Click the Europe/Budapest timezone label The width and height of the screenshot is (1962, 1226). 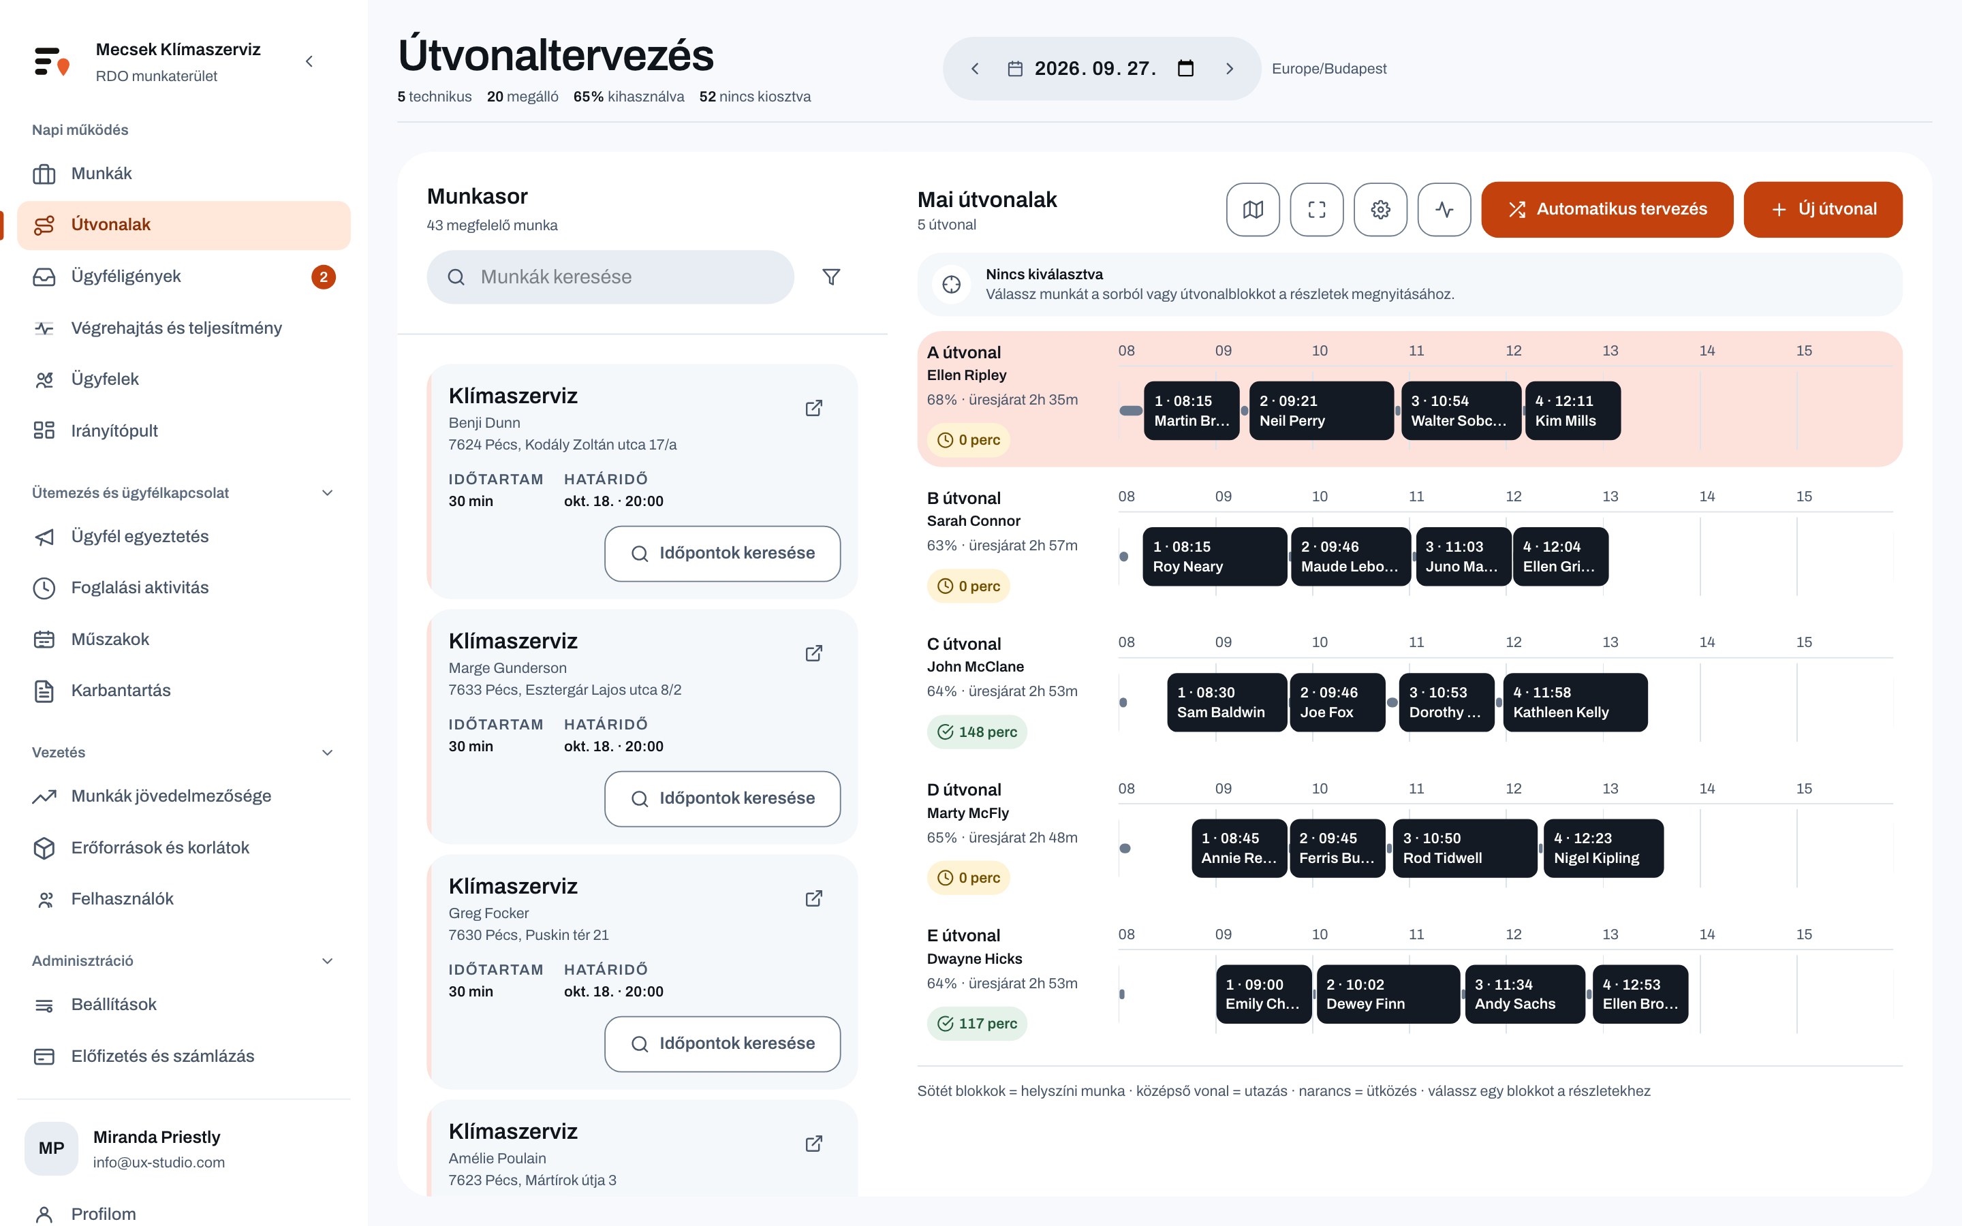click(x=1329, y=69)
